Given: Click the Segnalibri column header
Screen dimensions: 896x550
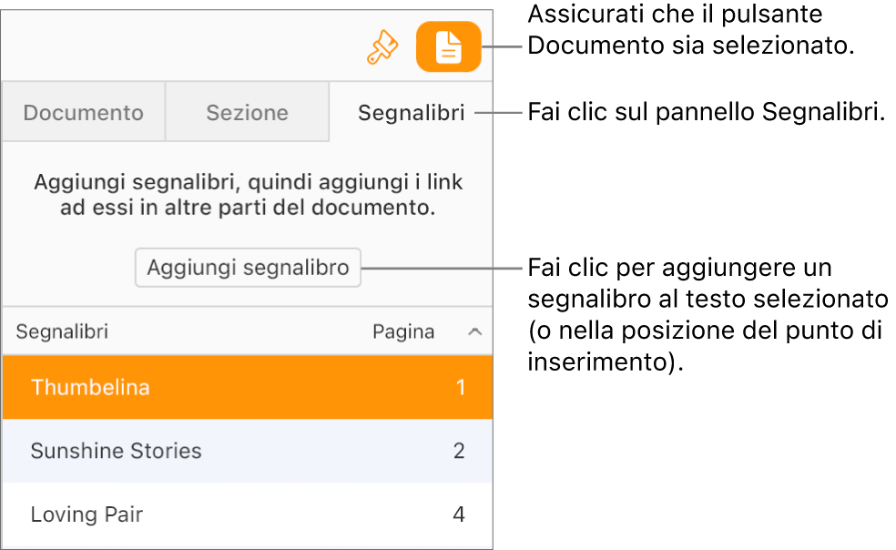Looking at the screenshot, I should [x=61, y=331].
